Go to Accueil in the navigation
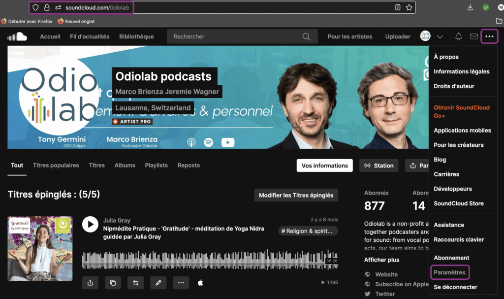 point(50,36)
